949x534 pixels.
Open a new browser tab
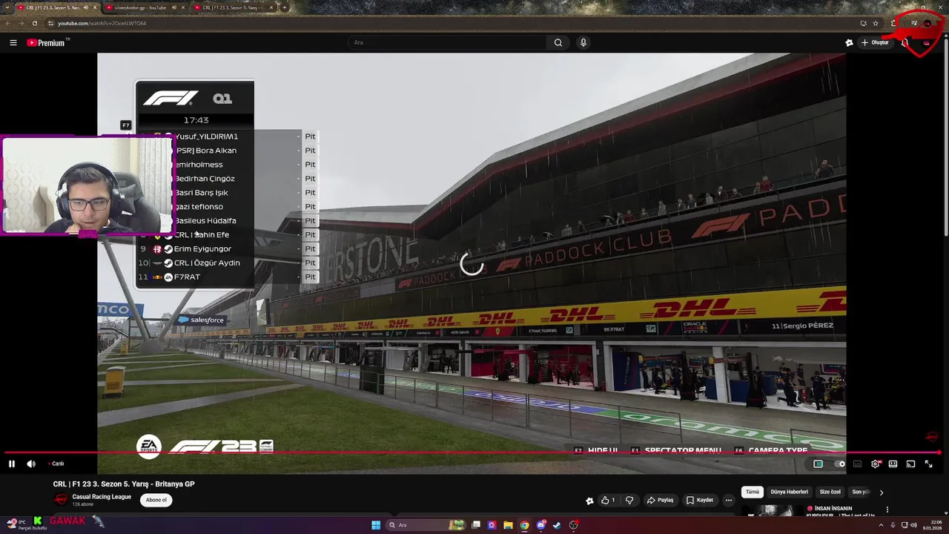point(285,7)
